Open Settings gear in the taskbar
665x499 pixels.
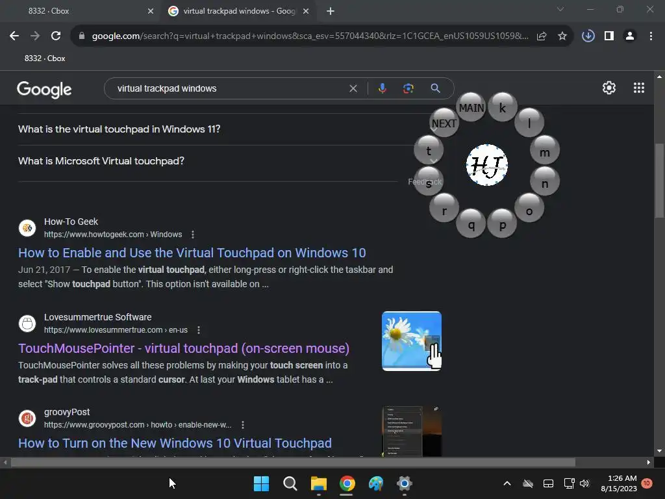404,483
